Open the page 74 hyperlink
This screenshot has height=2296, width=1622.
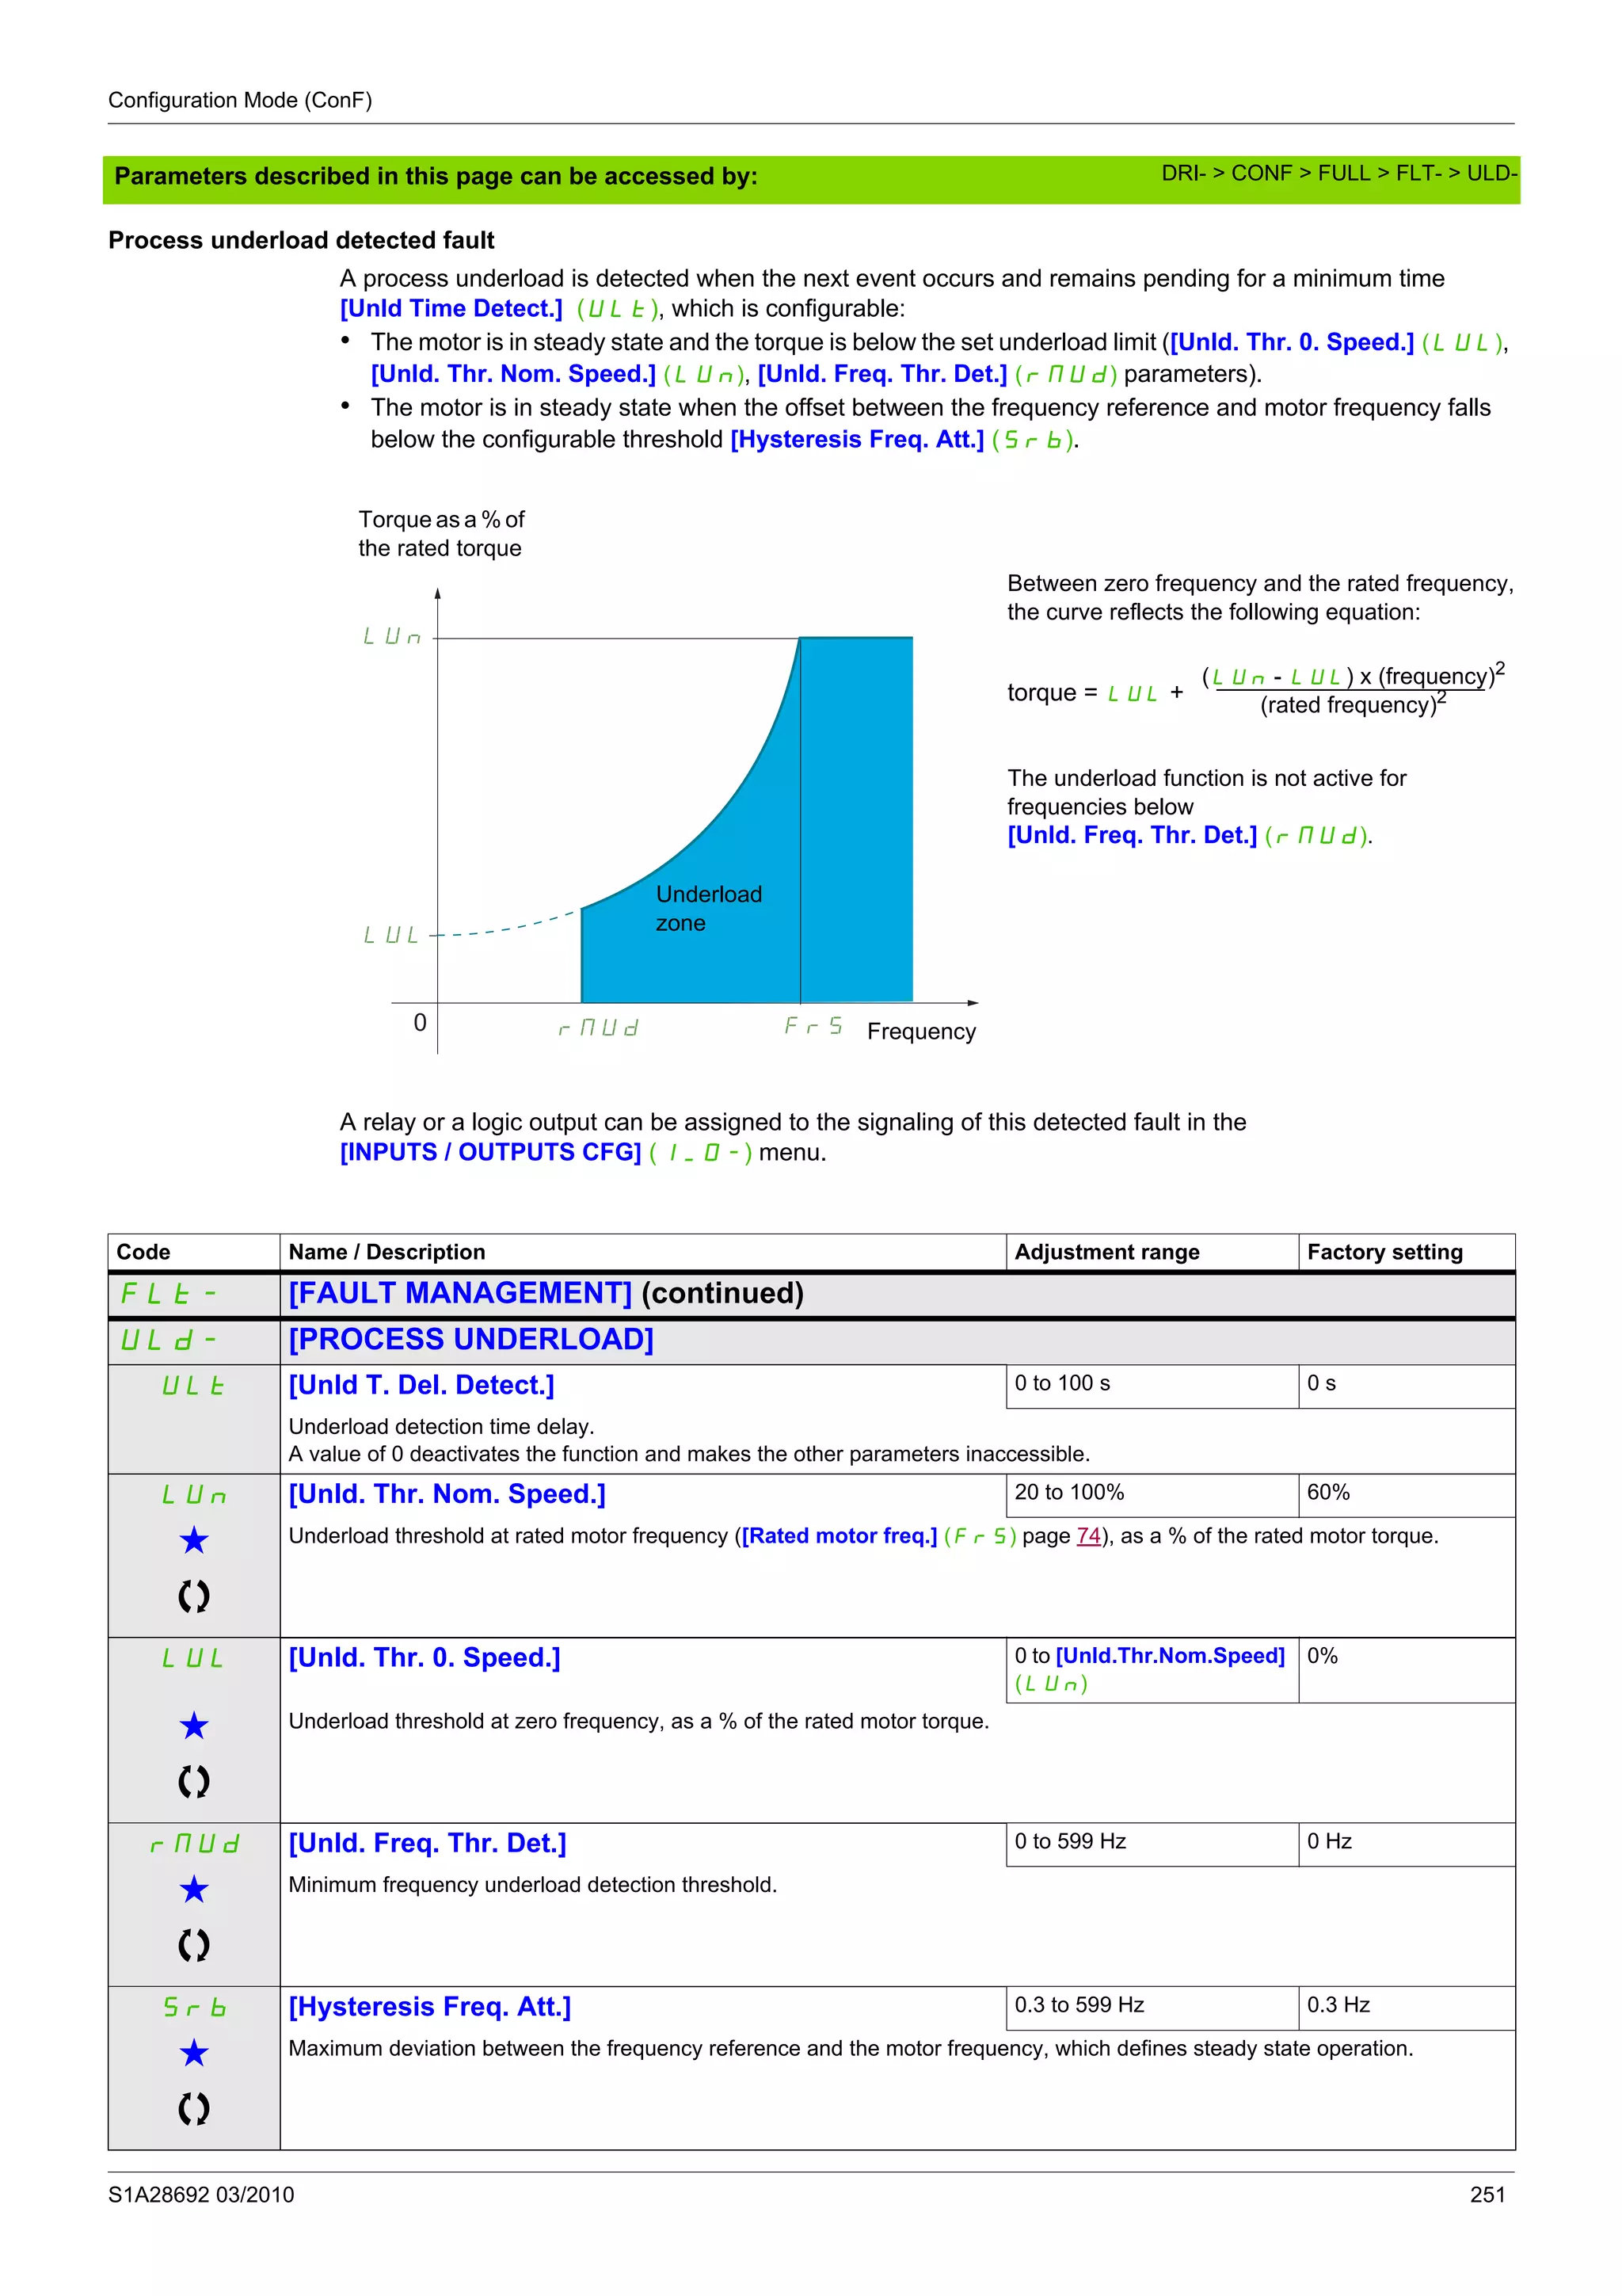(x=1088, y=1536)
